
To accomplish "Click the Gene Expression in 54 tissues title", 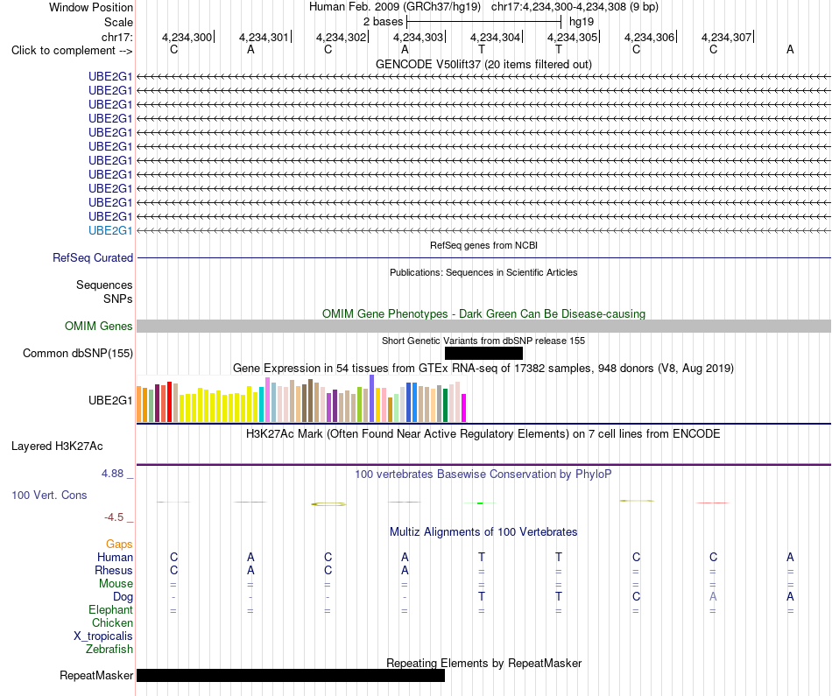I will [x=483, y=369].
